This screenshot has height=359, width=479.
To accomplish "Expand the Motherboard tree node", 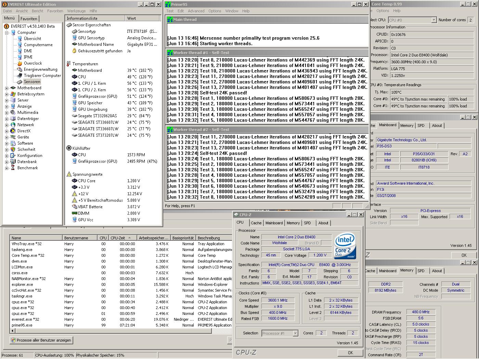I will click(x=7, y=88).
